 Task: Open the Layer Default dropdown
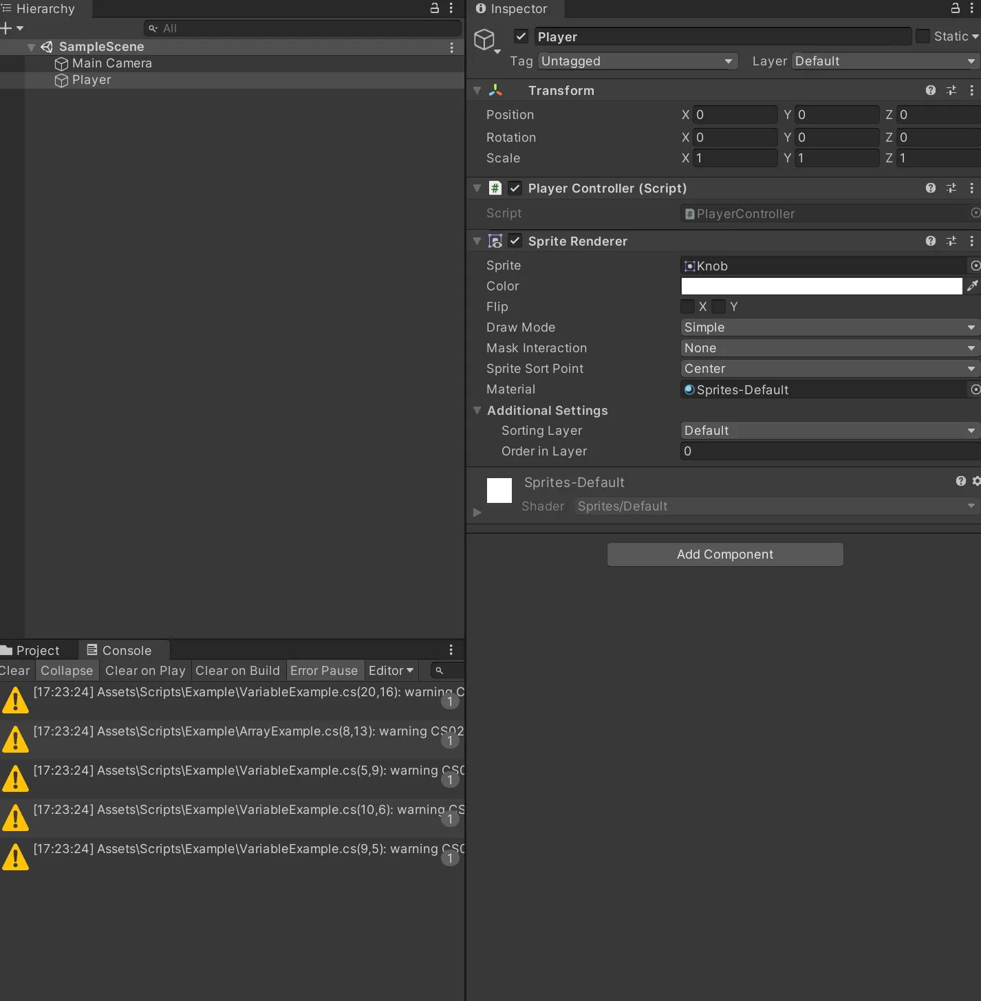coord(886,61)
